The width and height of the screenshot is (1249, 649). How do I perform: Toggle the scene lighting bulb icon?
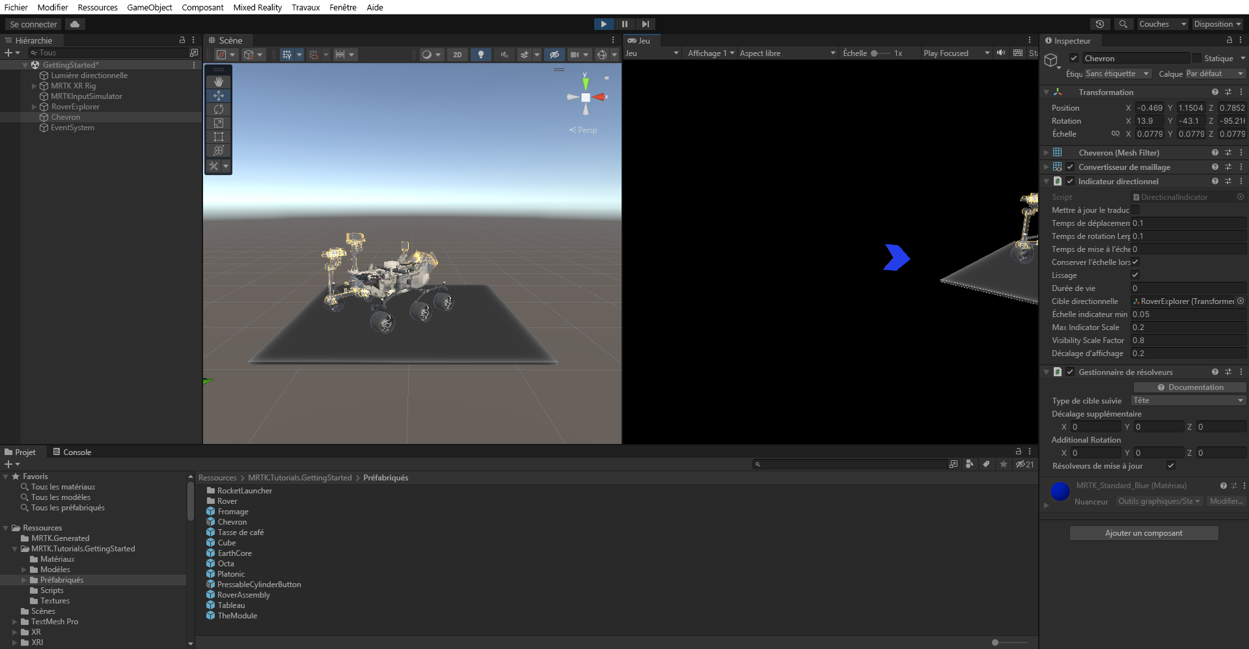point(481,55)
